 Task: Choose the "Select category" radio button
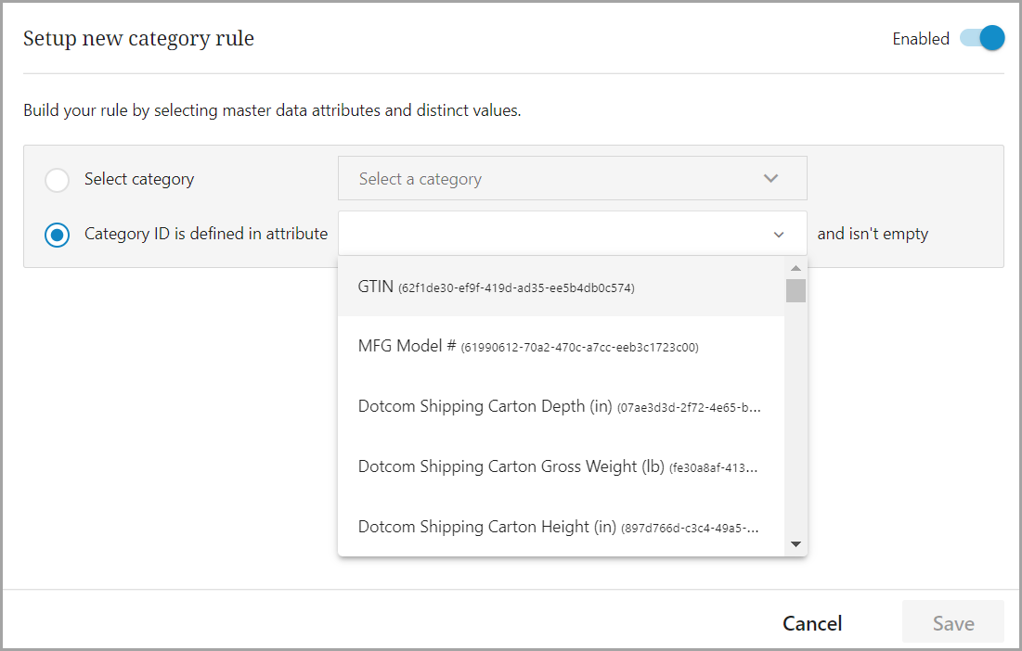click(58, 180)
